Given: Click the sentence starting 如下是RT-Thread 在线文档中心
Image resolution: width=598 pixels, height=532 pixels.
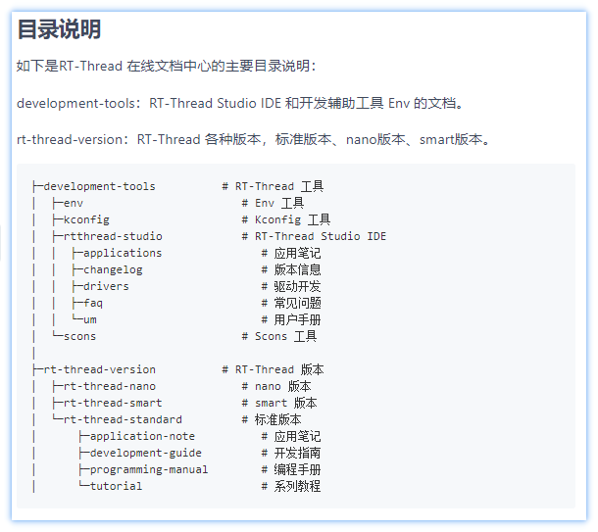Looking at the screenshot, I should 167,66.
